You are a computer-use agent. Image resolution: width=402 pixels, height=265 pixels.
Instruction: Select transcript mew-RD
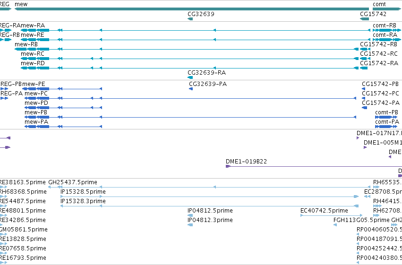[190, 68]
